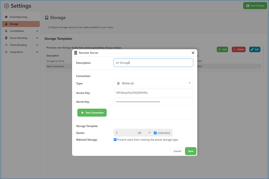Image resolution: width=269 pixels, height=179 pixels.
Task: Click the Save Changes button
Action: (x=255, y=6)
